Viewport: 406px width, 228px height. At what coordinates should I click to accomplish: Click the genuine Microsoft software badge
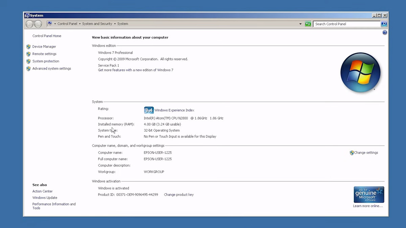point(369,195)
